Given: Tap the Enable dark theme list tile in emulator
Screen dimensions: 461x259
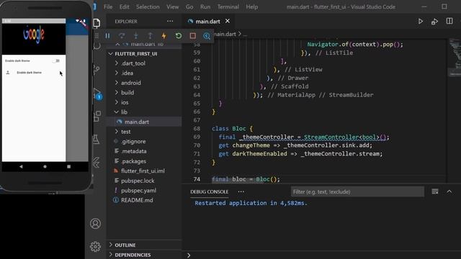Looking at the screenshot, I should (34, 73).
